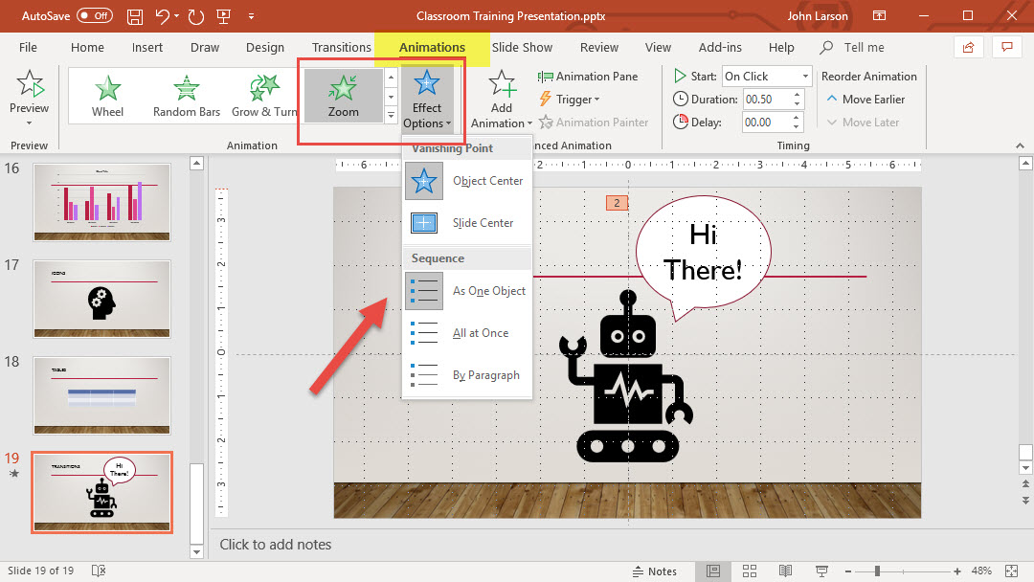Toggle the AutoSave switch
The width and height of the screenshot is (1034, 582).
tap(94, 16)
